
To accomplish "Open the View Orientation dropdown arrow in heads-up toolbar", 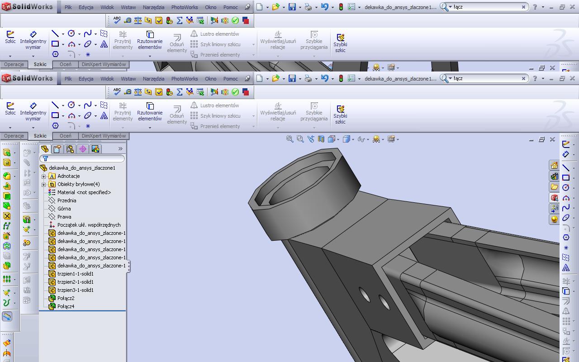I will (x=338, y=139).
